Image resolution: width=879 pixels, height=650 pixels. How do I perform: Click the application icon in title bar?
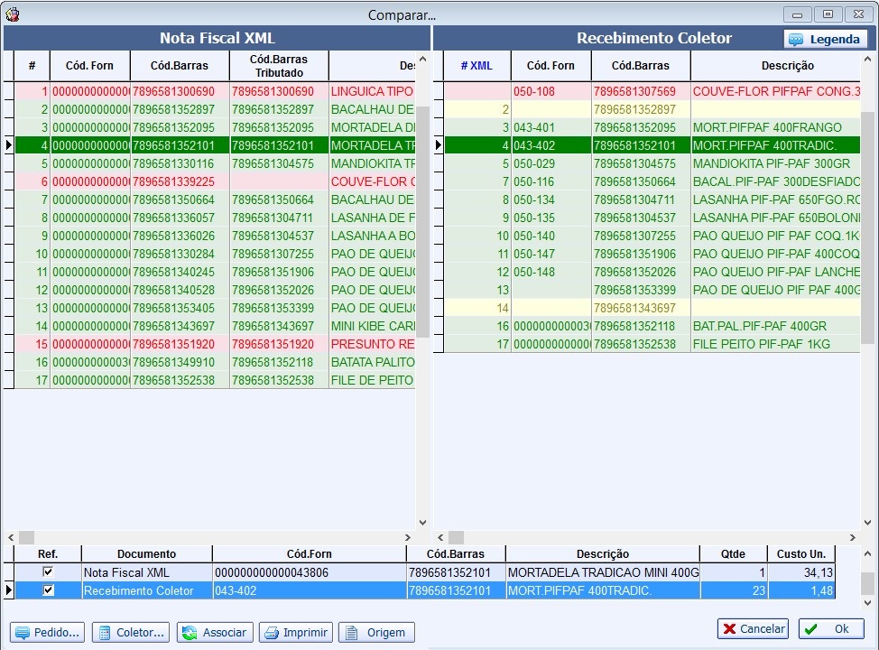click(x=13, y=14)
